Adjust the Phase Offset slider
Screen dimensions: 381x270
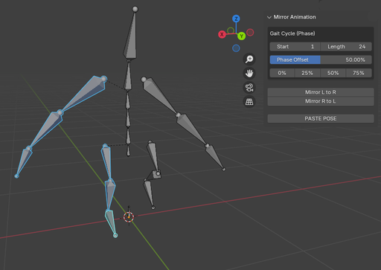pos(321,60)
